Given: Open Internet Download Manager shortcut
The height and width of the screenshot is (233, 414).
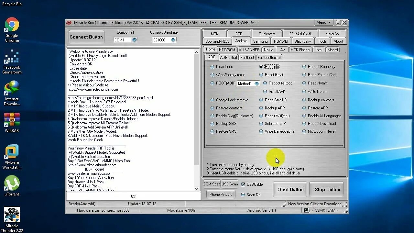Looking at the screenshot, I should (12, 93).
